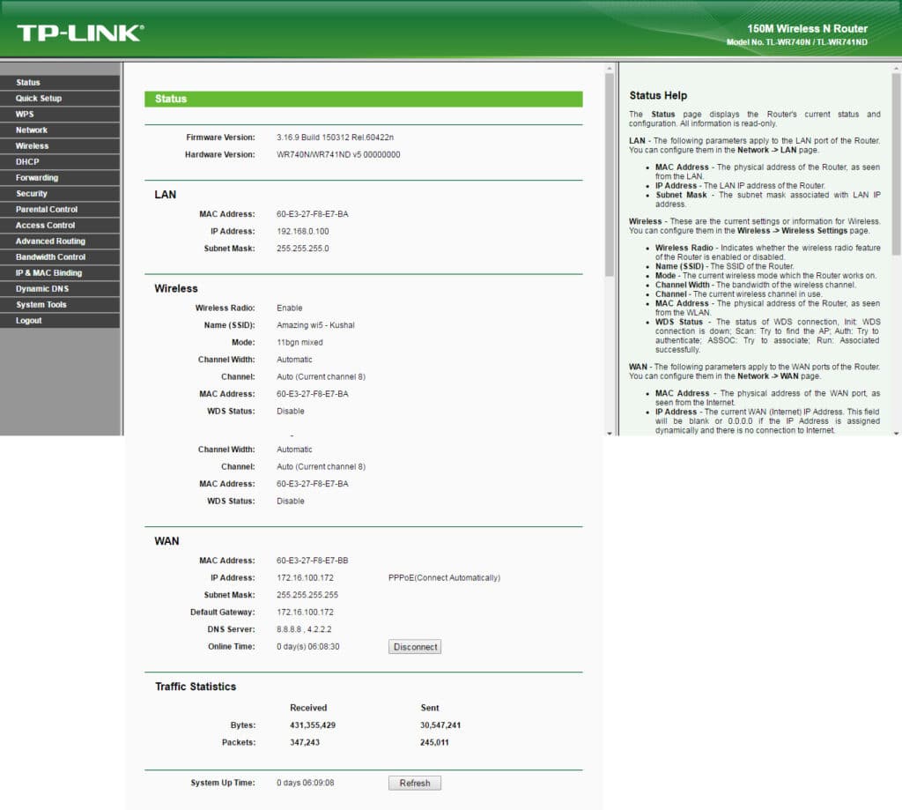Click received packets 347,243
Image resolution: width=902 pixels, height=810 pixels.
click(x=304, y=742)
